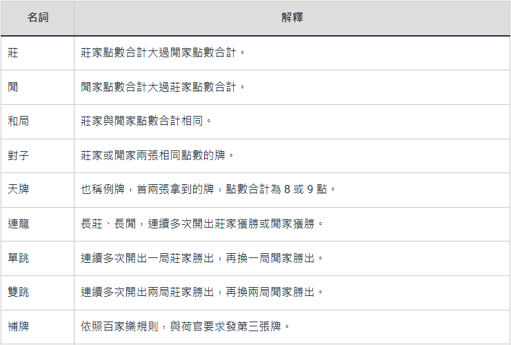Click the explanation beginning with 依照百家樂規則

[x=182, y=326]
